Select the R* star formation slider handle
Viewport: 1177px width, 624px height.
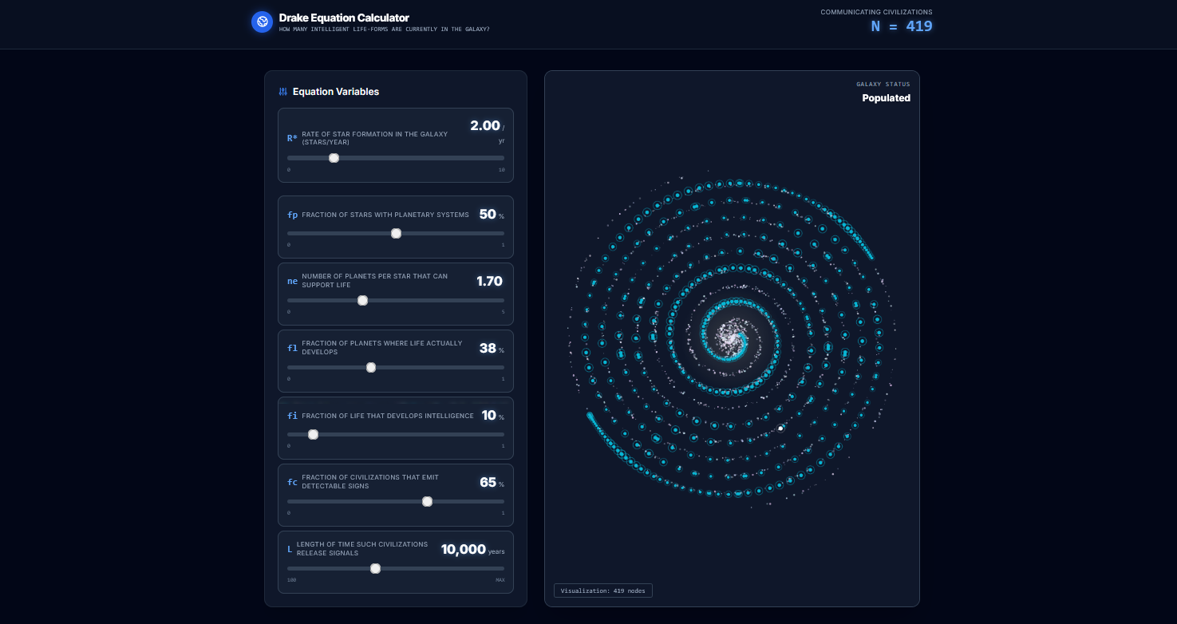point(334,158)
